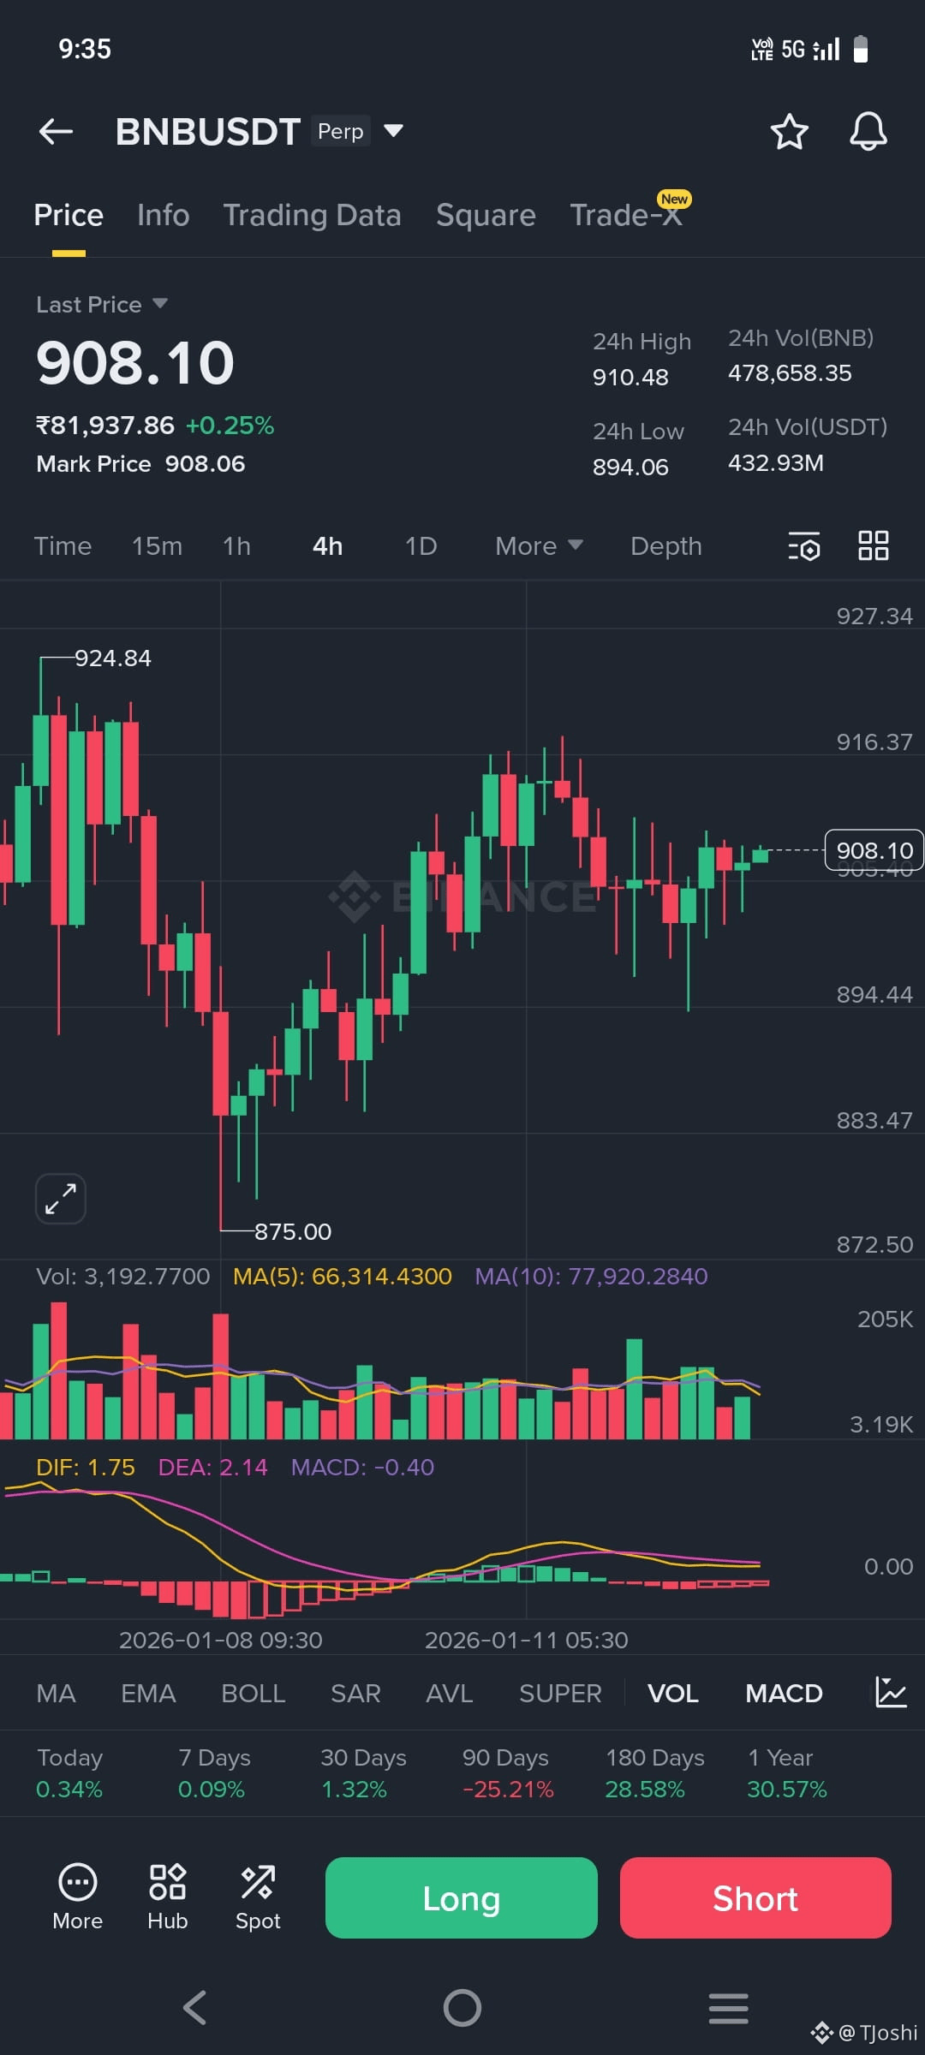Enable the BOLL indicator

click(x=254, y=1693)
